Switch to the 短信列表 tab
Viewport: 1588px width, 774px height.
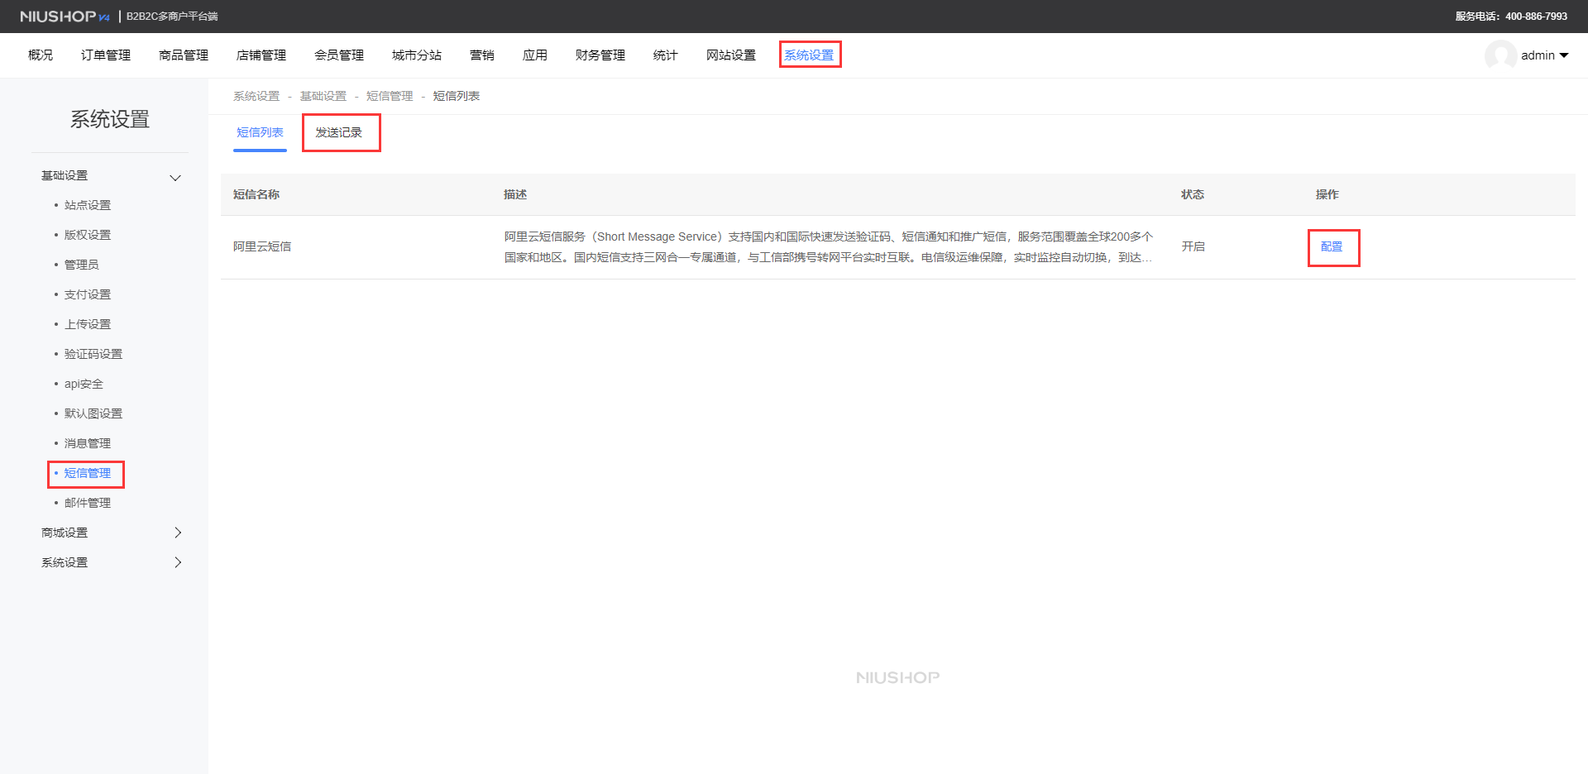click(260, 132)
